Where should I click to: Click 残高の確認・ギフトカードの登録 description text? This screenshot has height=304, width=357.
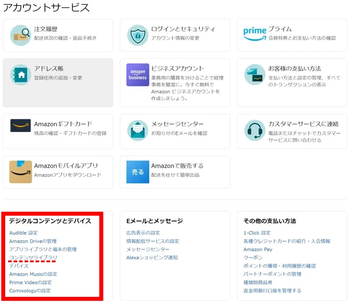pos(70,133)
